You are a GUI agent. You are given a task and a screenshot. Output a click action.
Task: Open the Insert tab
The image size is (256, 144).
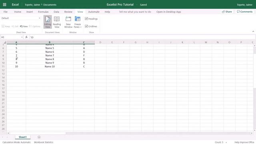30,12
